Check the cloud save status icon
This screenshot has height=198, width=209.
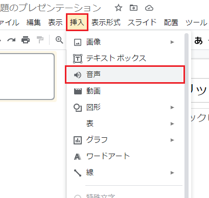tap(149, 8)
